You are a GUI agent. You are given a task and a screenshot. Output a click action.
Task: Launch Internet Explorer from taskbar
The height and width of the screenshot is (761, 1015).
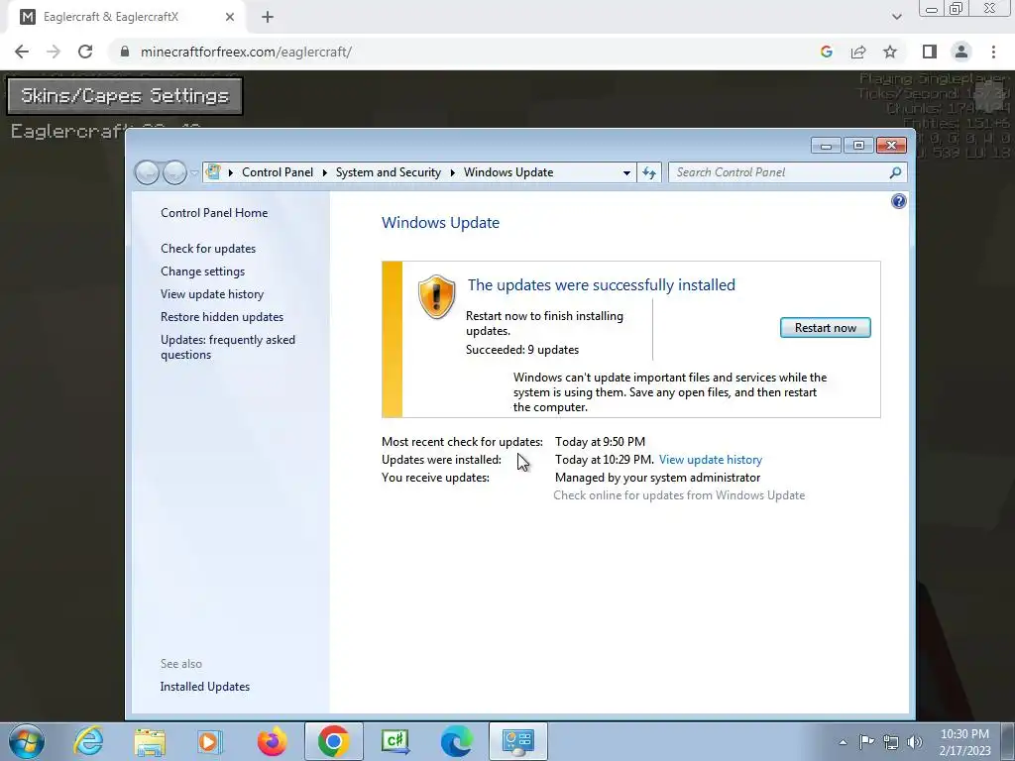[x=88, y=741]
